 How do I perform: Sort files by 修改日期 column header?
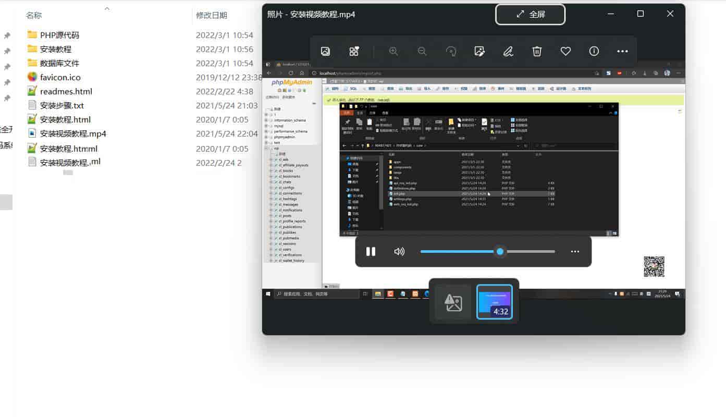click(212, 15)
